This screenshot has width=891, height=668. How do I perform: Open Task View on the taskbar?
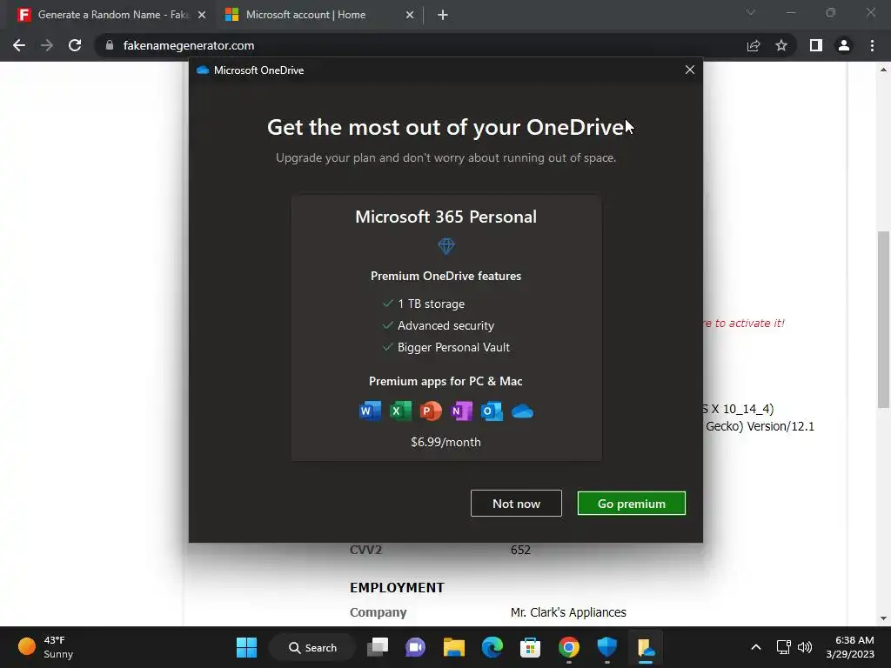point(378,647)
